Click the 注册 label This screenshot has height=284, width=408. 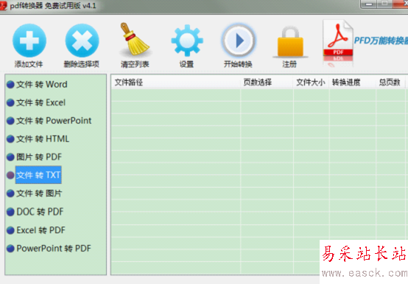coord(289,64)
